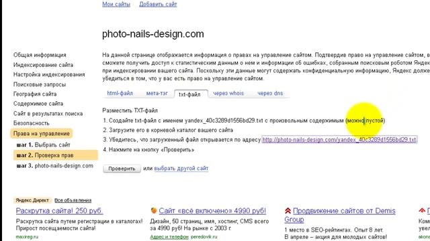
Task: Go to Сайт в результатах поиска
Action: coord(48,113)
